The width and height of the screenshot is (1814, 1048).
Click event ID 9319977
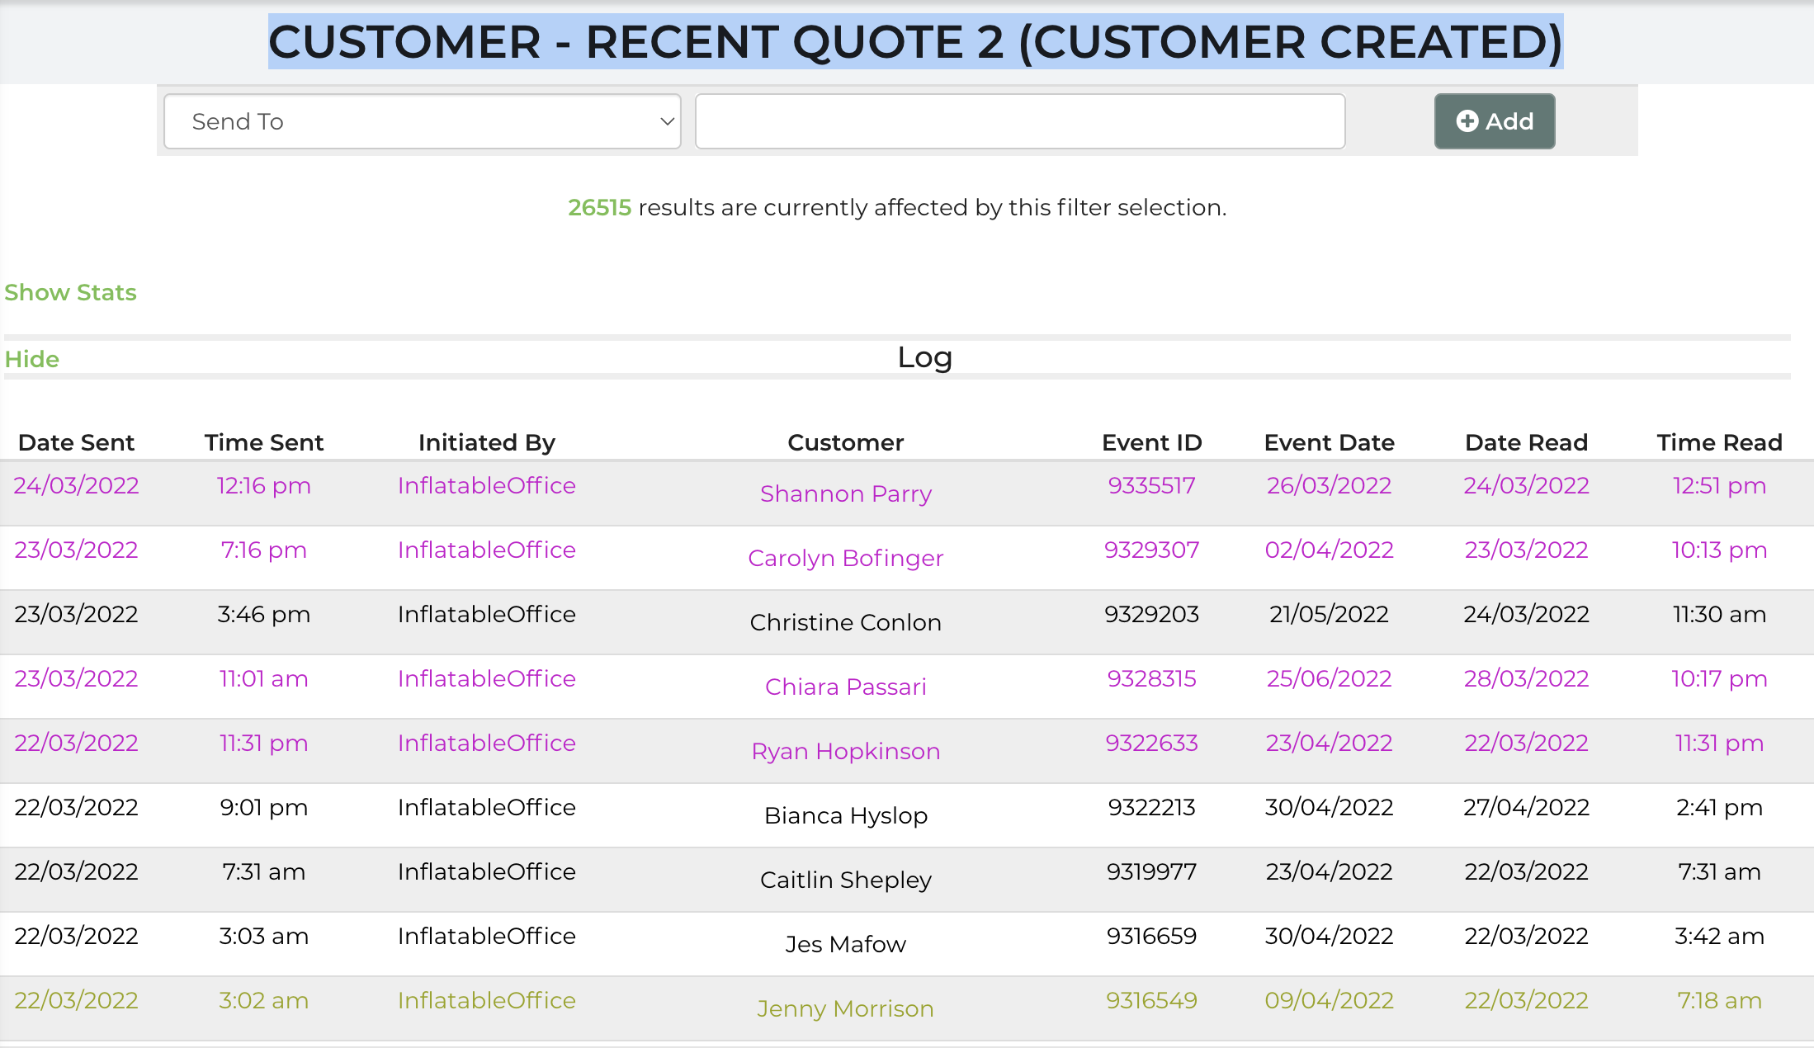click(x=1151, y=871)
